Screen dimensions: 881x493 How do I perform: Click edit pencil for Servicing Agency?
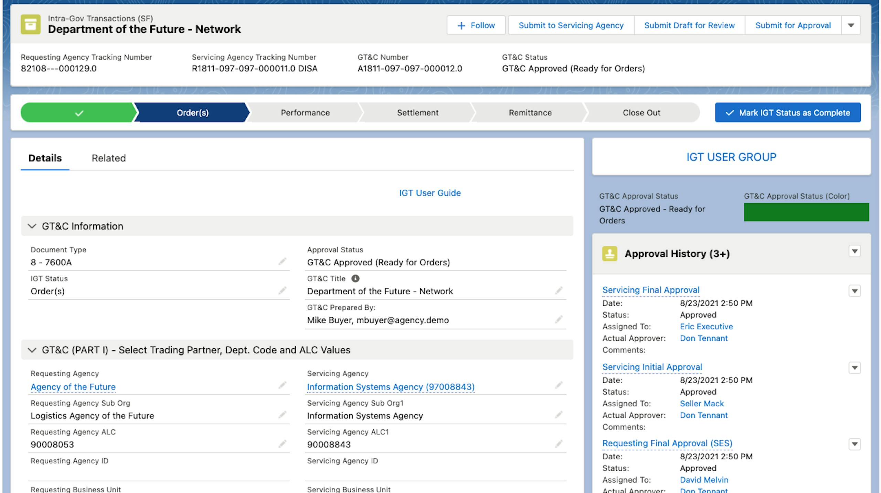[559, 385]
